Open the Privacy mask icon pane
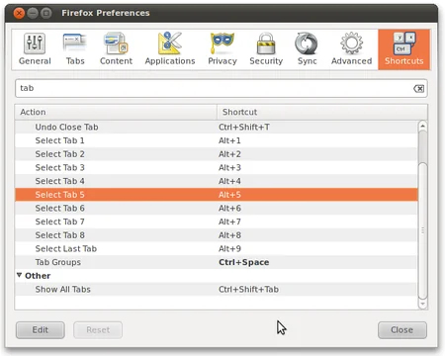 (x=222, y=49)
